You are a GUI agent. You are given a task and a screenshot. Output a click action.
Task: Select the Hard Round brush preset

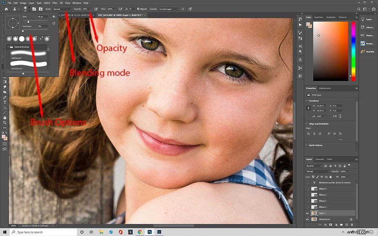coord(29,65)
